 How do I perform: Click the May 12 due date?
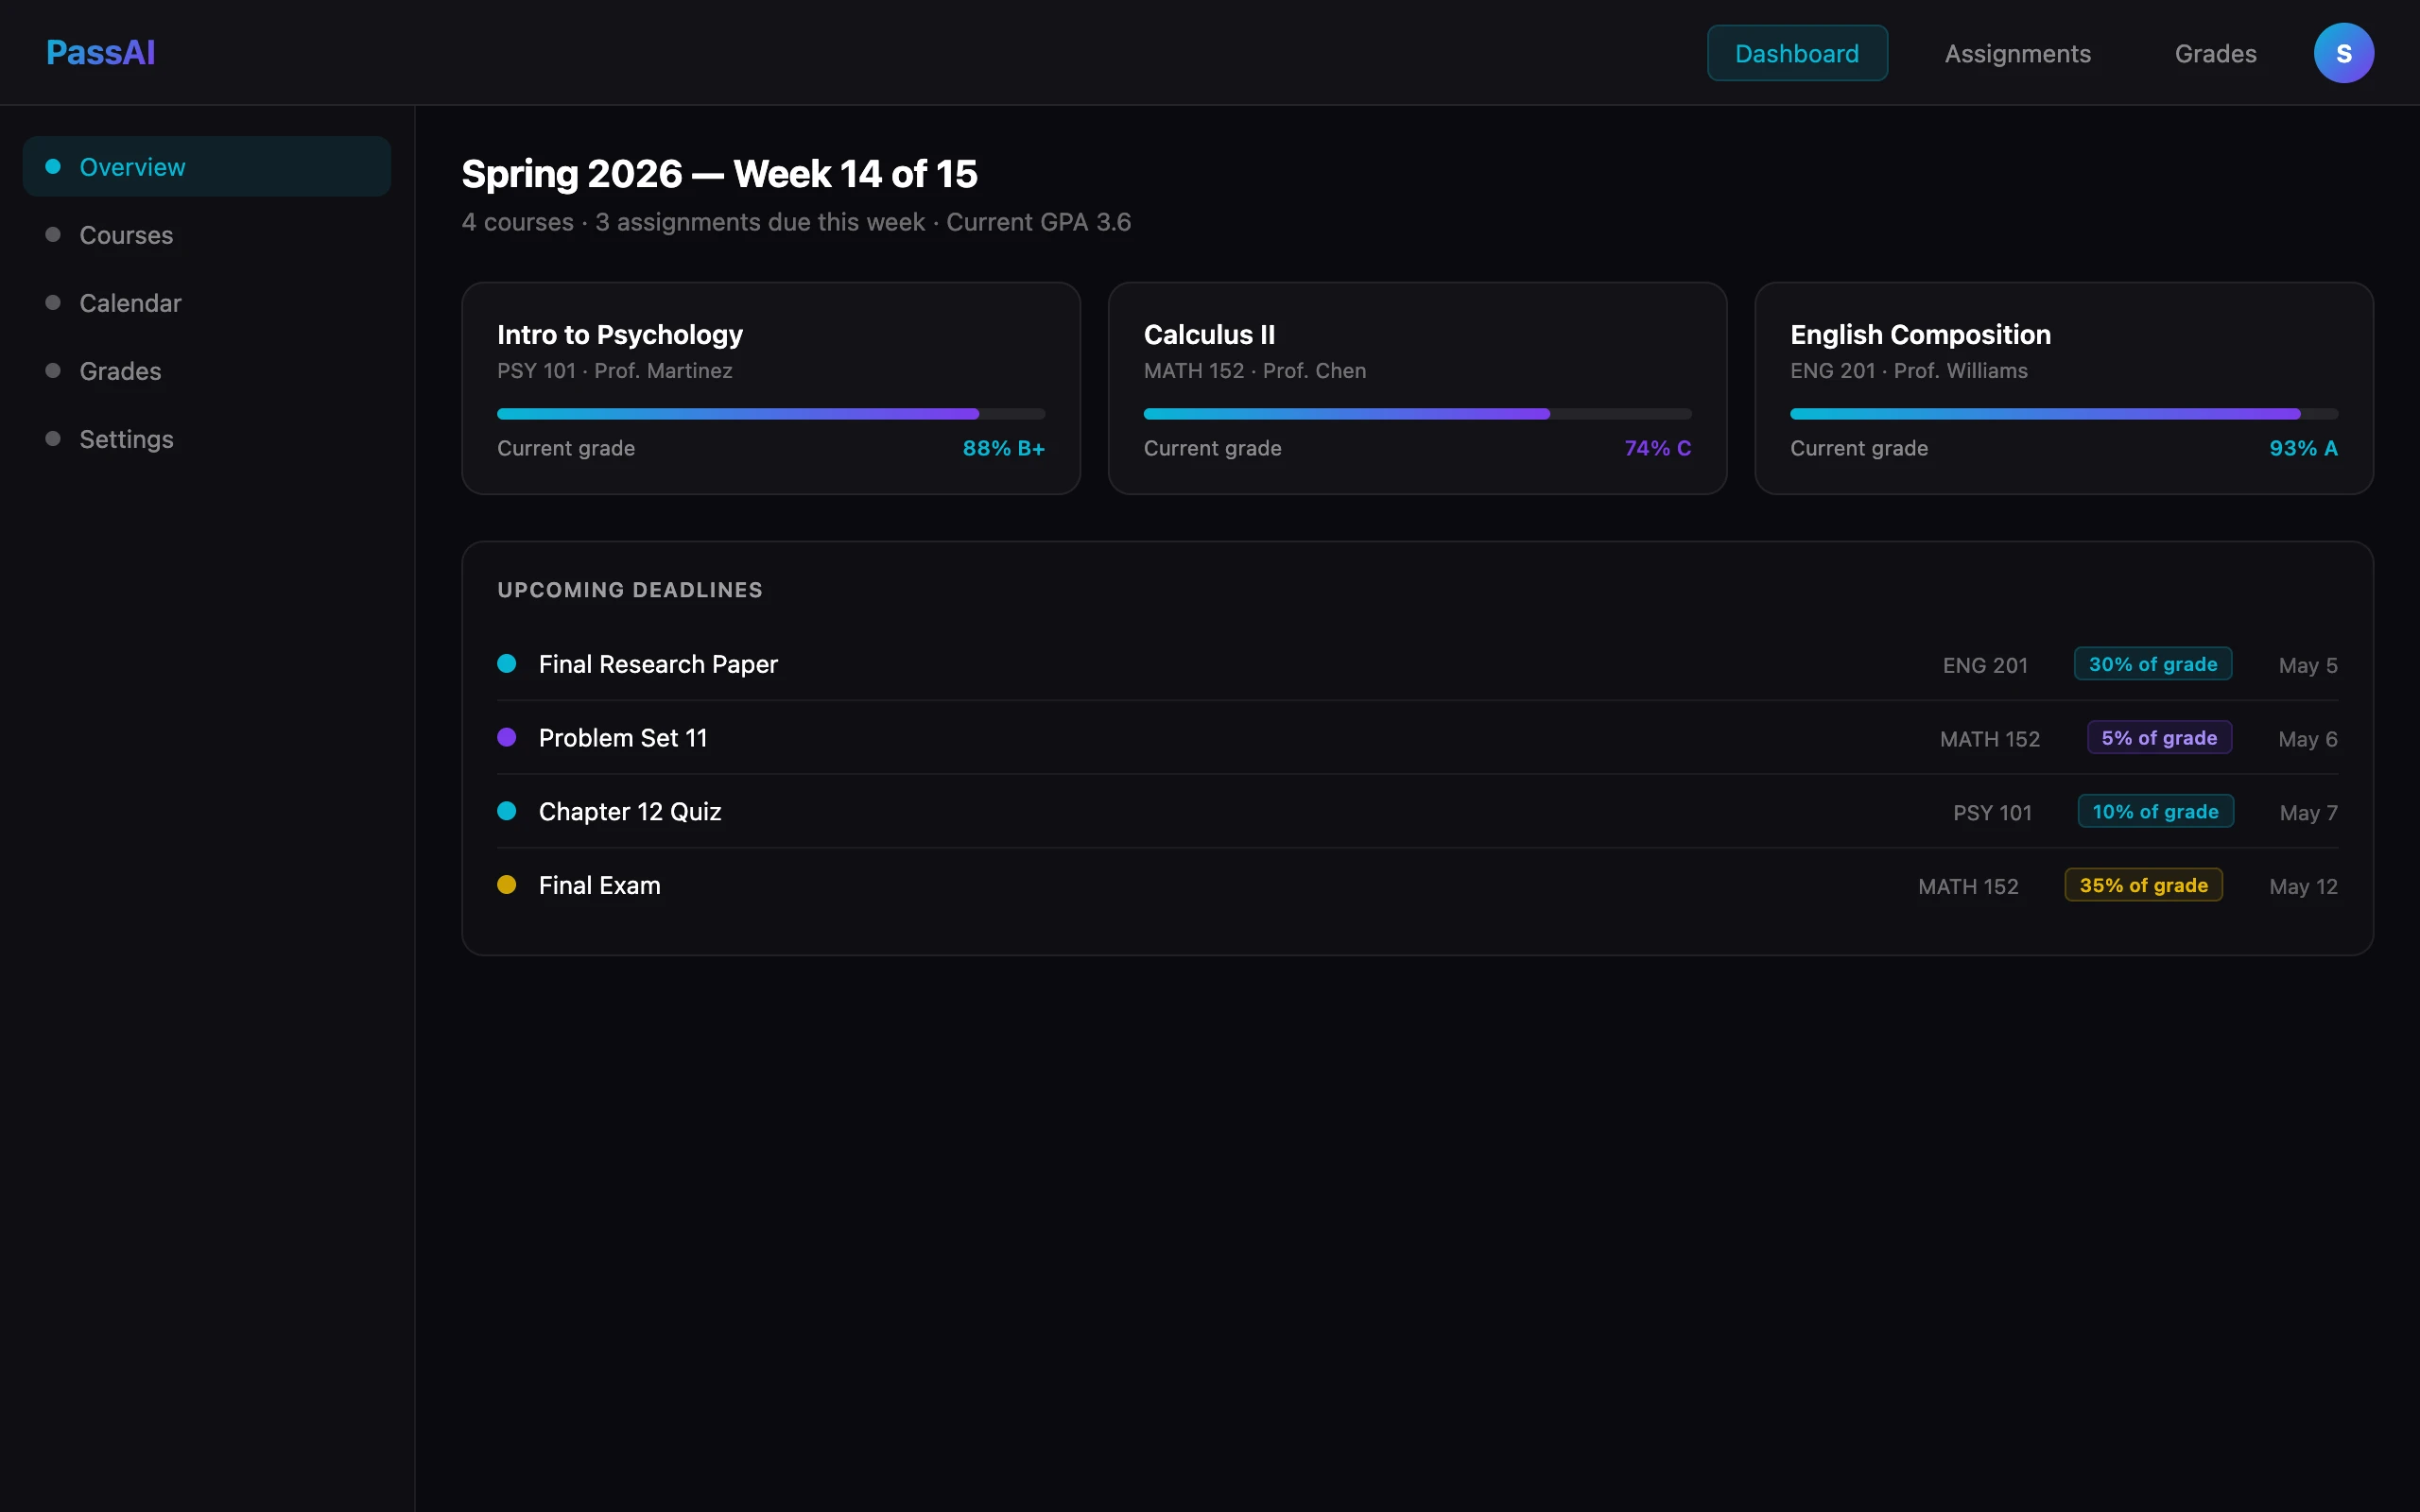2303,886
